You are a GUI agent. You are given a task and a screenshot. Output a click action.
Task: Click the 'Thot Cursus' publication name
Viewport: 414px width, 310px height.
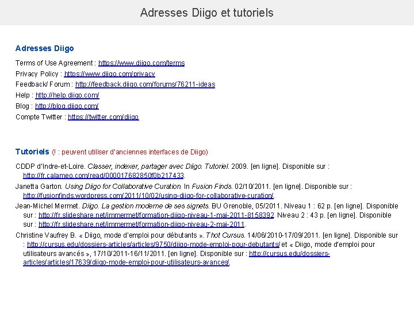(x=225, y=235)
